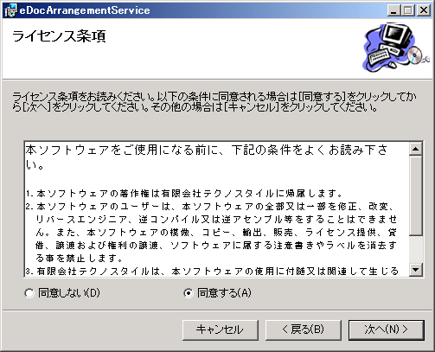Click the scrollbar track below the thumb
This screenshot has width=435, height=352.
416,249
